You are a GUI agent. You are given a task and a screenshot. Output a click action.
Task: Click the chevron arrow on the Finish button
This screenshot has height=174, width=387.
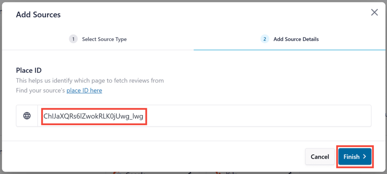[x=365, y=157]
